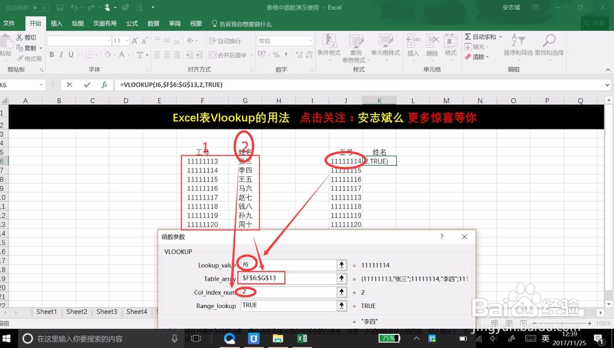Toggle center text alignment

(x=167, y=55)
